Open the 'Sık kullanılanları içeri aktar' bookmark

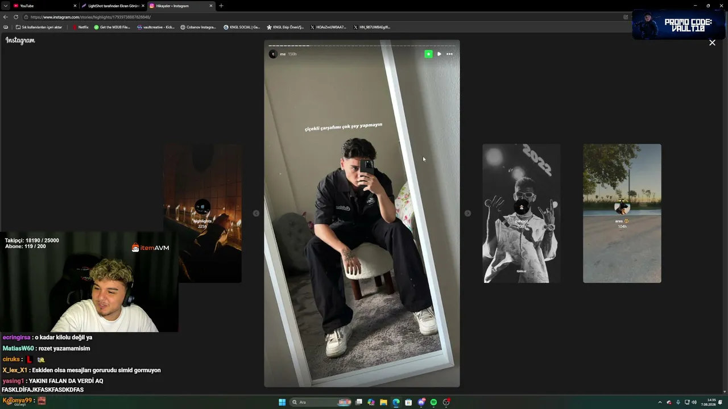pos(39,27)
